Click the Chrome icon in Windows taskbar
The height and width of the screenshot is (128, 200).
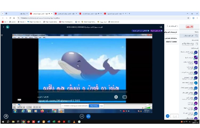coord(23,122)
